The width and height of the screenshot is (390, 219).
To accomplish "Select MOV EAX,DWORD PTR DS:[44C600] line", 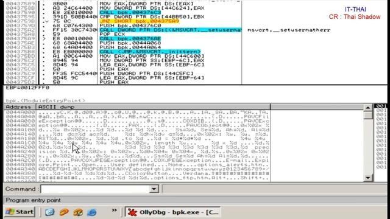I will (x=152, y=56).
